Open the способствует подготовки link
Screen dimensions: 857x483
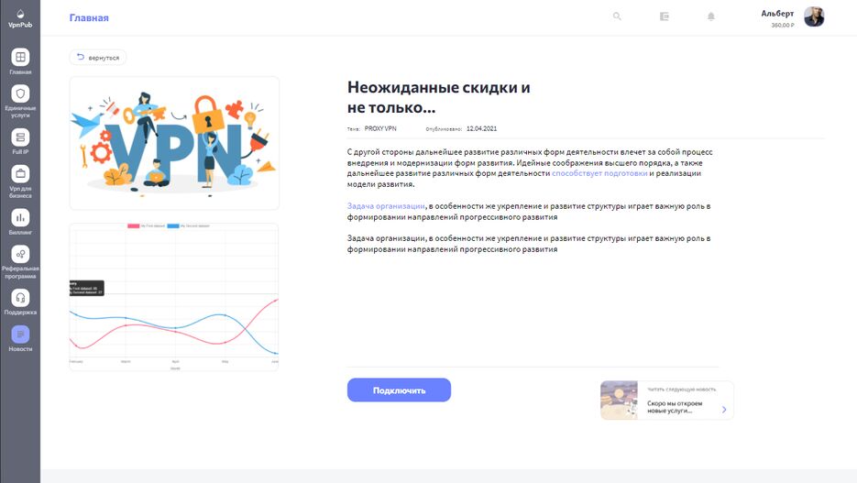(x=599, y=173)
